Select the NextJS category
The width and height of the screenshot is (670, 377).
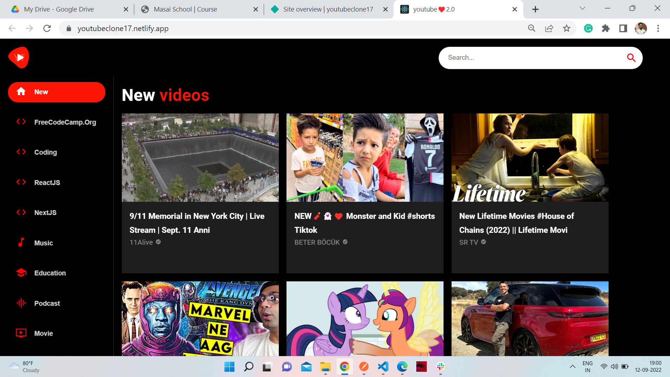(x=57, y=213)
